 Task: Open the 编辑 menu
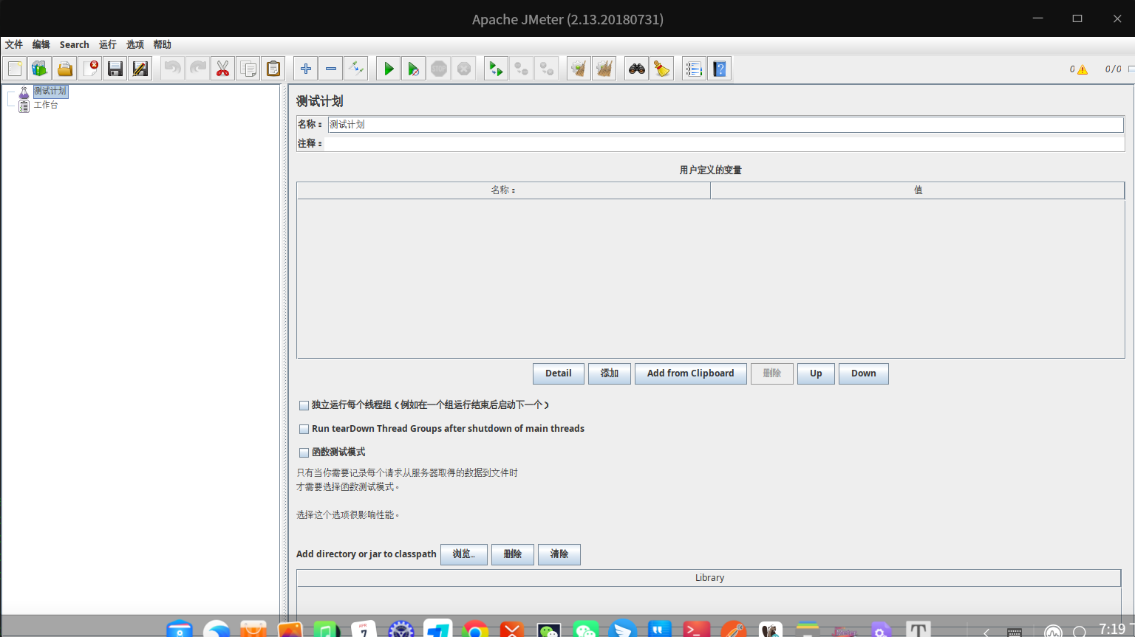[x=41, y=44]
